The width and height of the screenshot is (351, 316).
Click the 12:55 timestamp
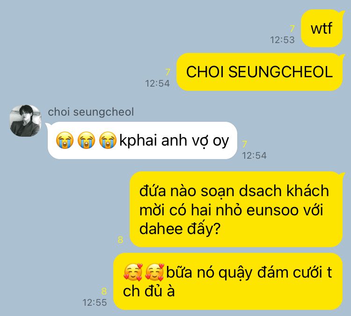pos(95,302)
